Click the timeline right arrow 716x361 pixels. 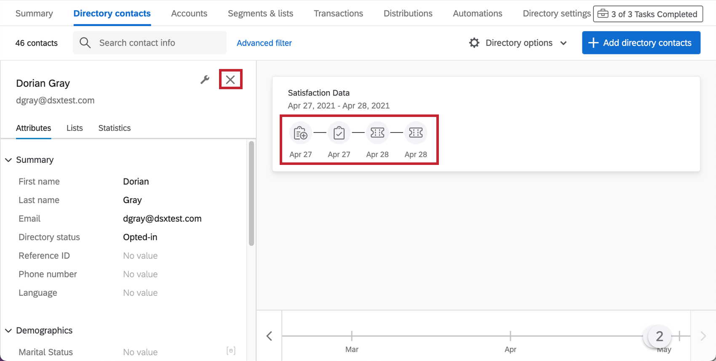[703, 336]
